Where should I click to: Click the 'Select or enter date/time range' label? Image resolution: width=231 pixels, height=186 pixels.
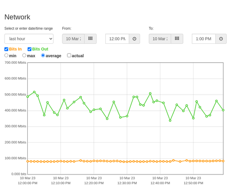[29, 29]
